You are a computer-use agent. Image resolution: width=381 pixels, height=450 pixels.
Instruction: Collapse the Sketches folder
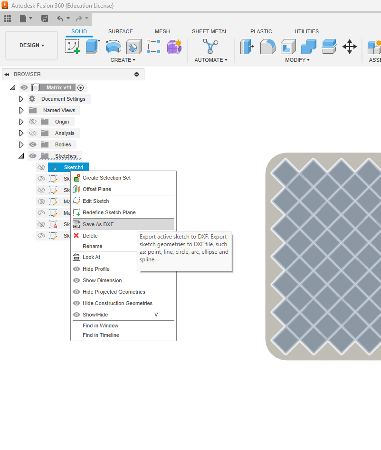pos(21,156)
